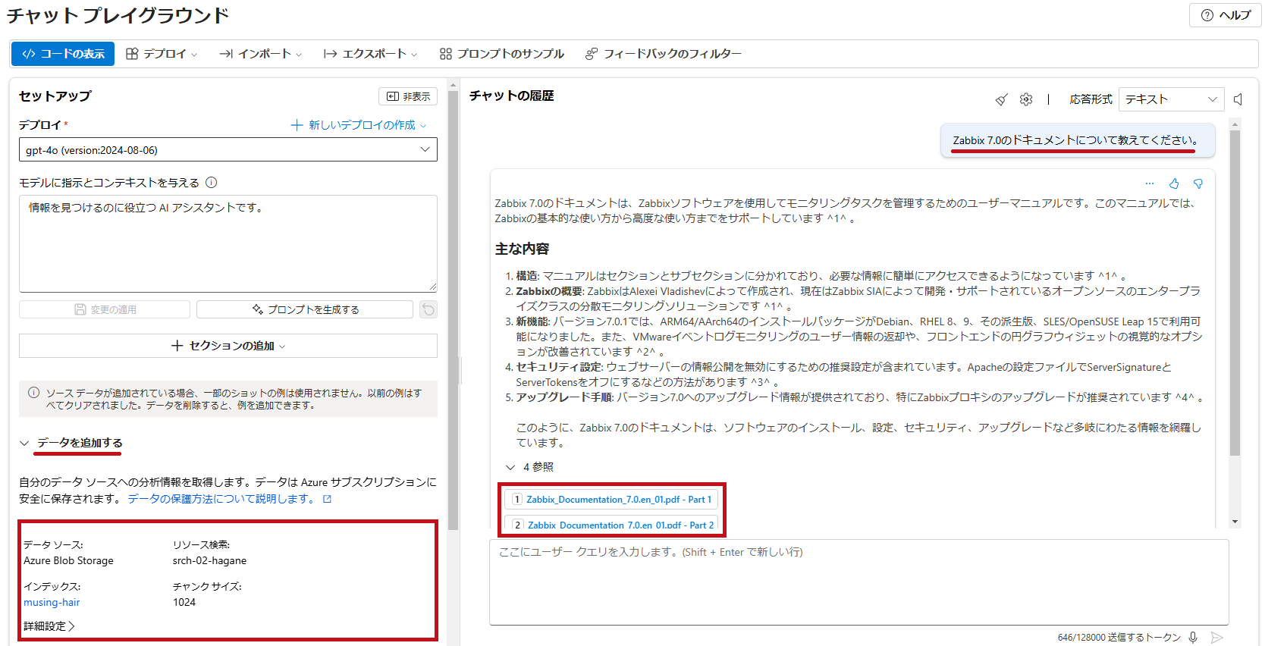The width and height of the screenshot is (1265, 646).
Task: Click the thumbs down icon
Action: [x=1198, y=183]
